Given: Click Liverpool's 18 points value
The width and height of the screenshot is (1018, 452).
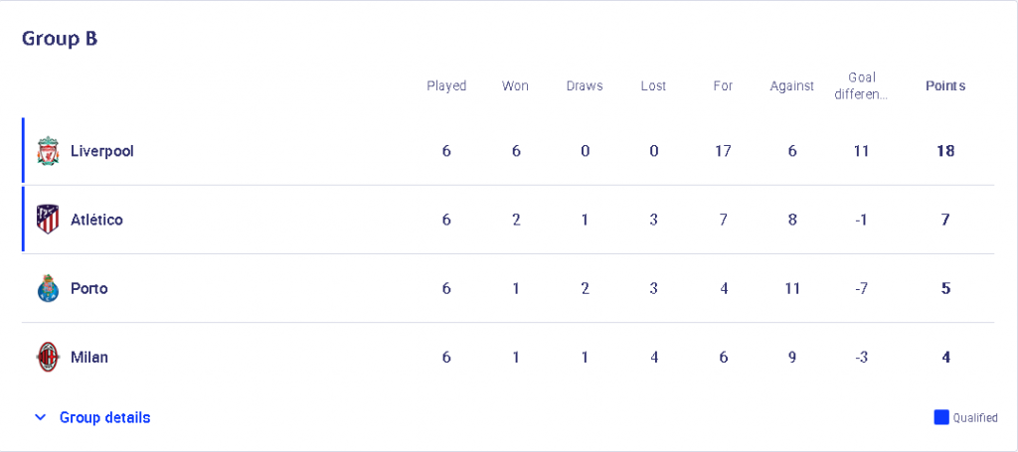Looking at the screenshot, I should coord(945,151).
